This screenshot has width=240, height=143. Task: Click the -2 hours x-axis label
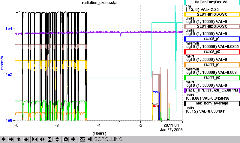point(140,125)
